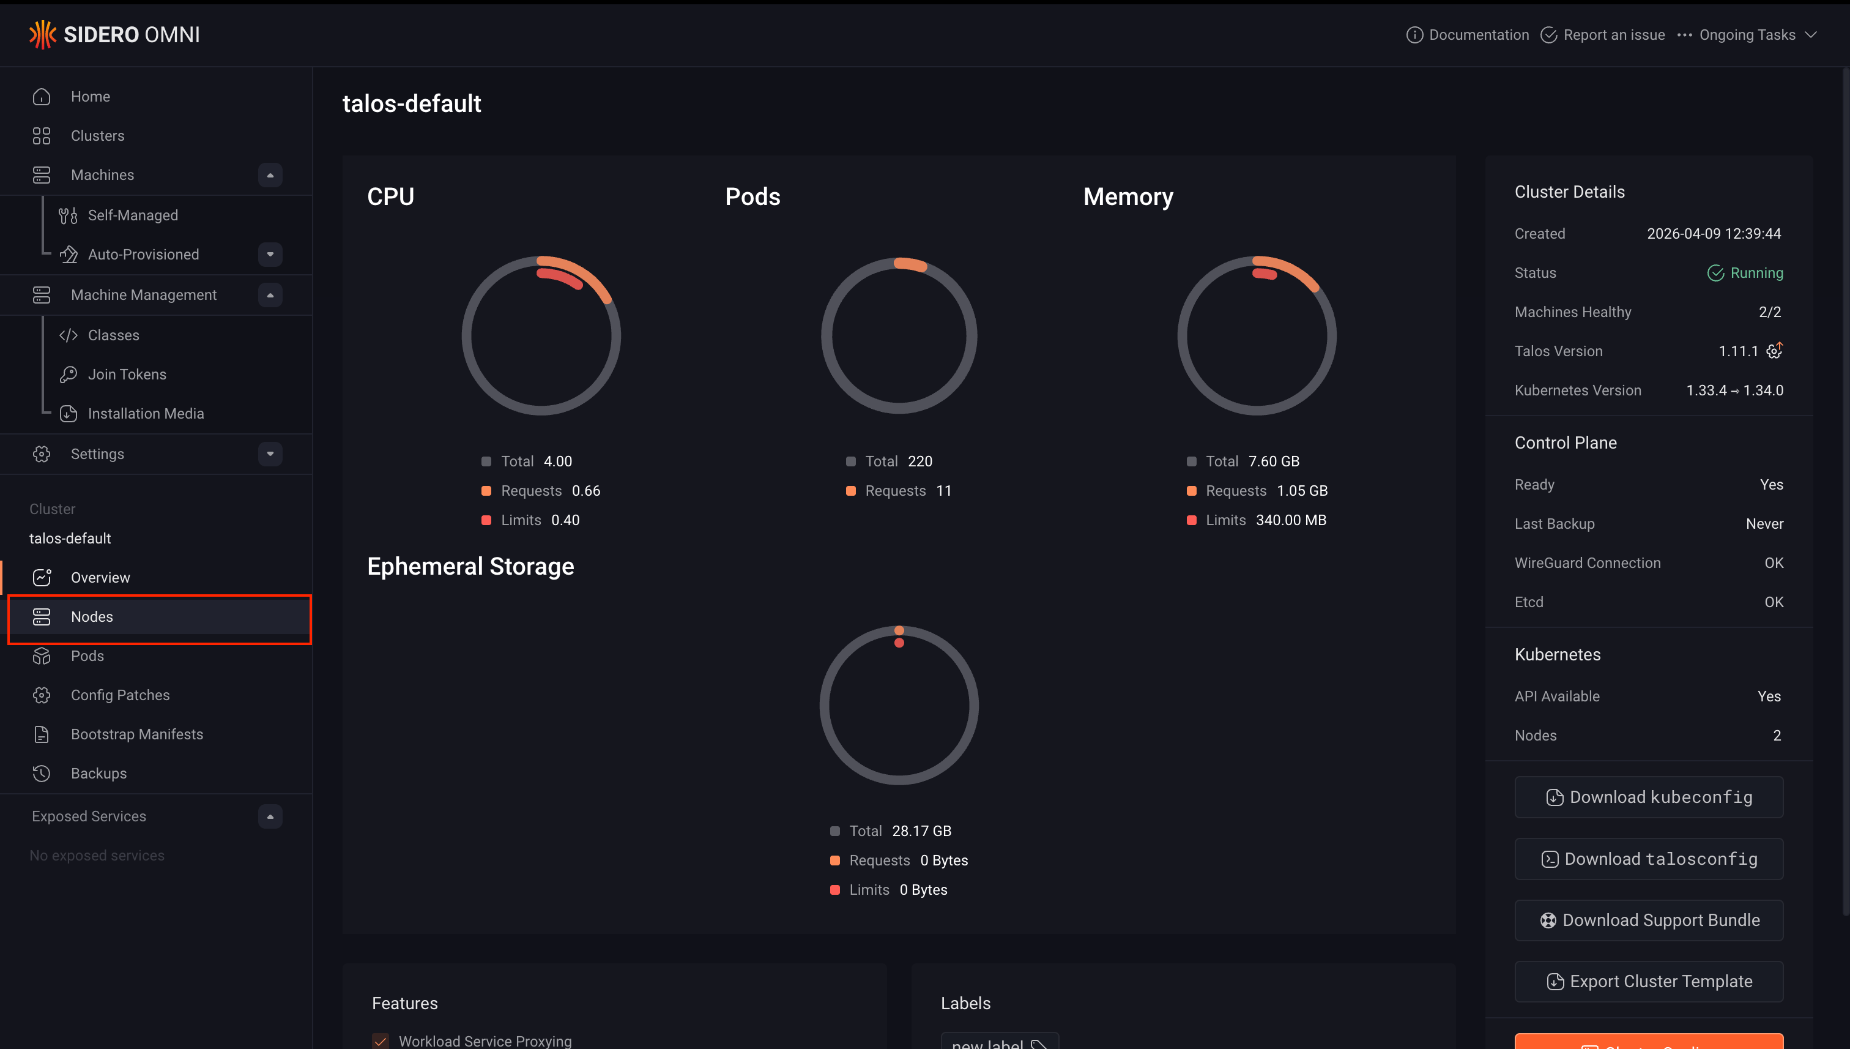Viewport: 1850px width, 1049px height.
Task: Click the Settings gear icon
Action: (41, 454)
